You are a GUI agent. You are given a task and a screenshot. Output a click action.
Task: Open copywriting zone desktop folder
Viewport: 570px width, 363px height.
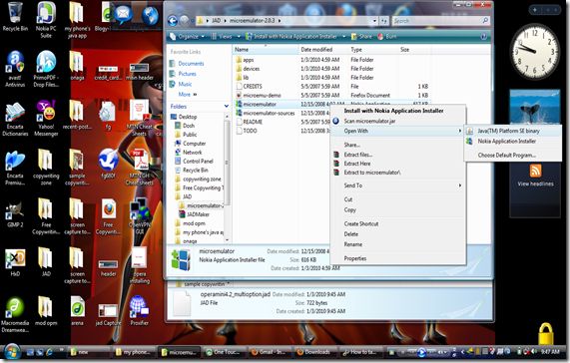tap(46, 168)
